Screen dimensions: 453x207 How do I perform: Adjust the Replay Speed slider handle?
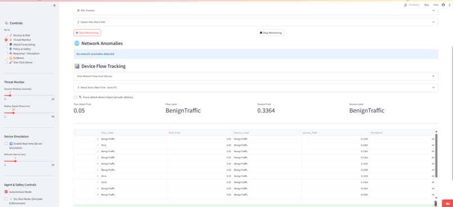pyautogui.click(x=13, y=113)
